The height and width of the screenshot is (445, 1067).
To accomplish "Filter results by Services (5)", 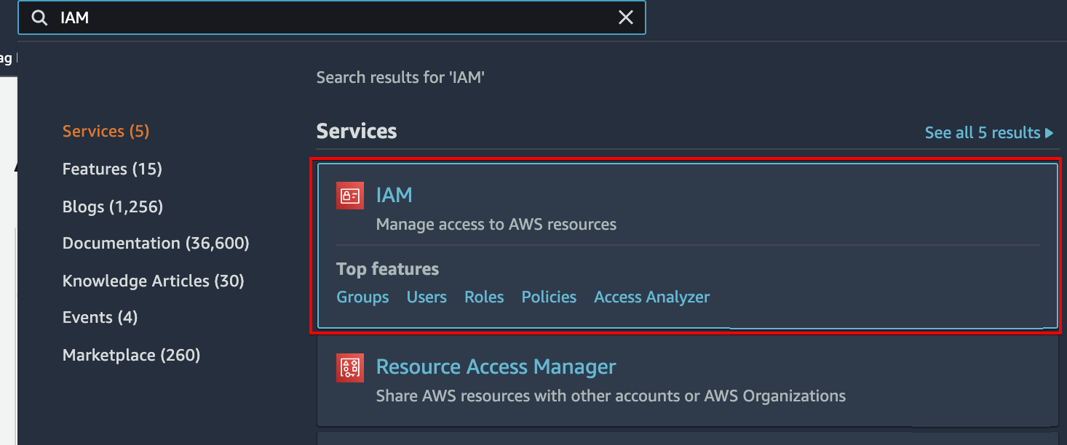I will point(106,132).
